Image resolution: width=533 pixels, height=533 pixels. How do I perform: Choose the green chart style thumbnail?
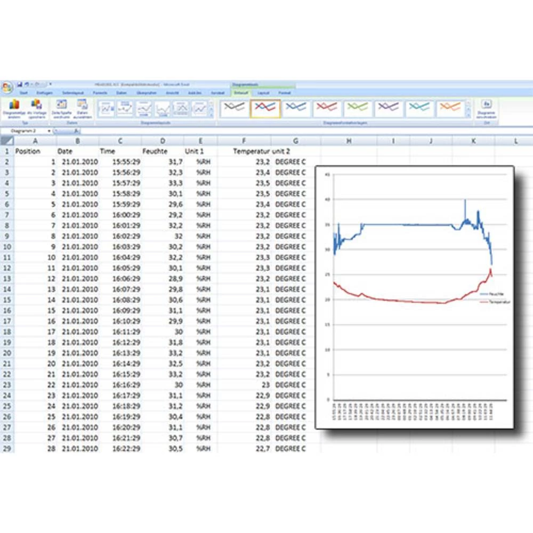(x=358, y=108)
